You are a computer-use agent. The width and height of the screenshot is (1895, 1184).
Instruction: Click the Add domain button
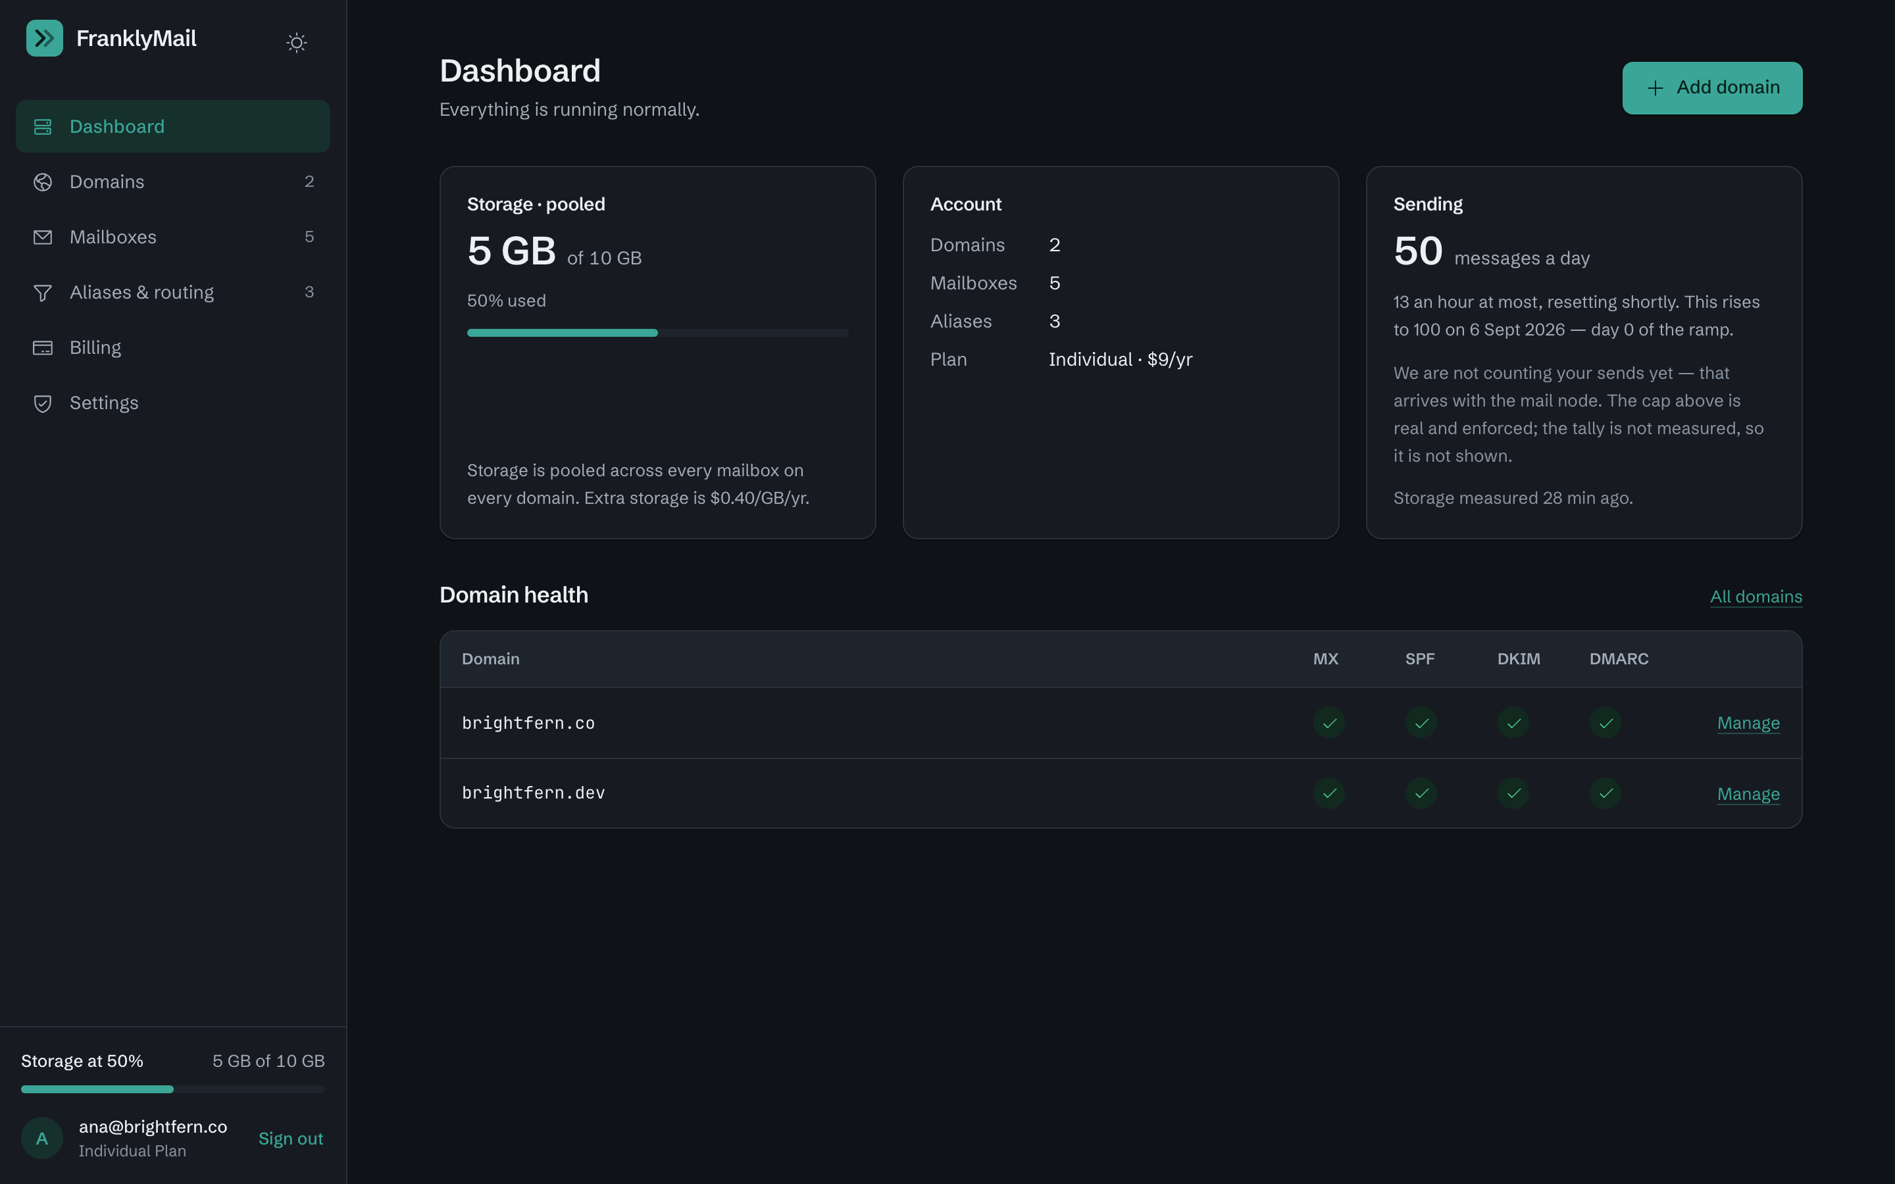pos(1712,87)
